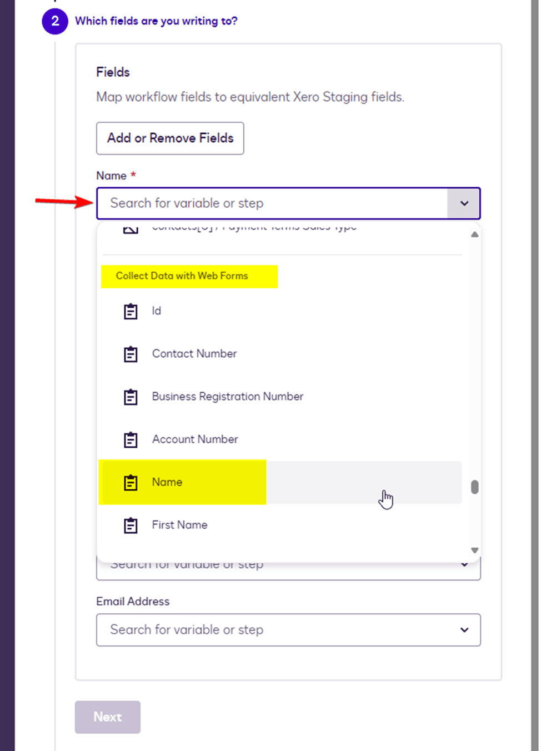Click the clipboard icon beside Id
Screen dimensions: 541x751
131,311
